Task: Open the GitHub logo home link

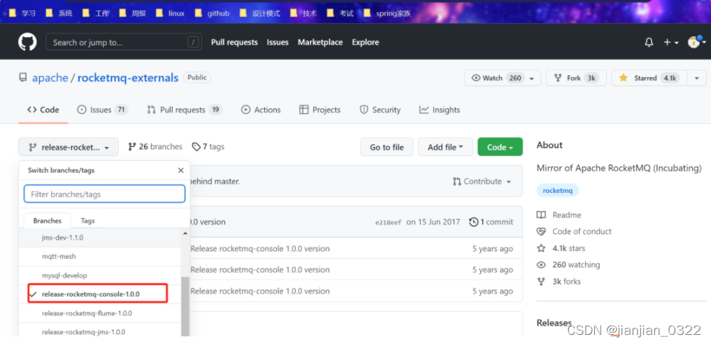Action: (27, 42)
